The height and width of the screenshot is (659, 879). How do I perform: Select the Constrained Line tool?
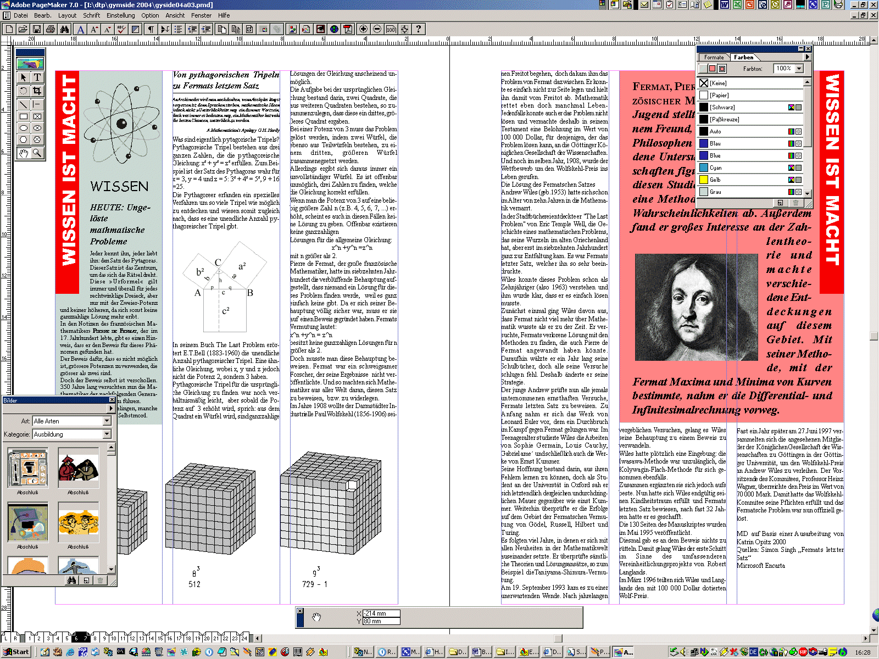(x=37, y=104)
